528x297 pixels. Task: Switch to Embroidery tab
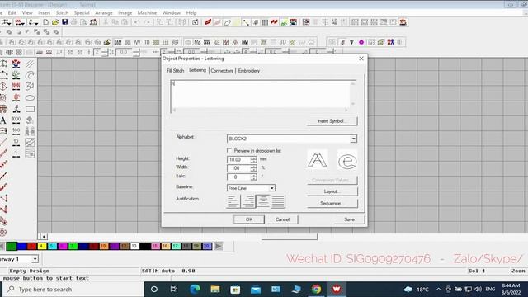coord(249,71)
